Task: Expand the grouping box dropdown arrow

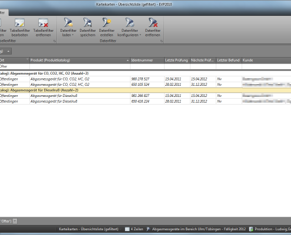Action: [x=8, y=51]
